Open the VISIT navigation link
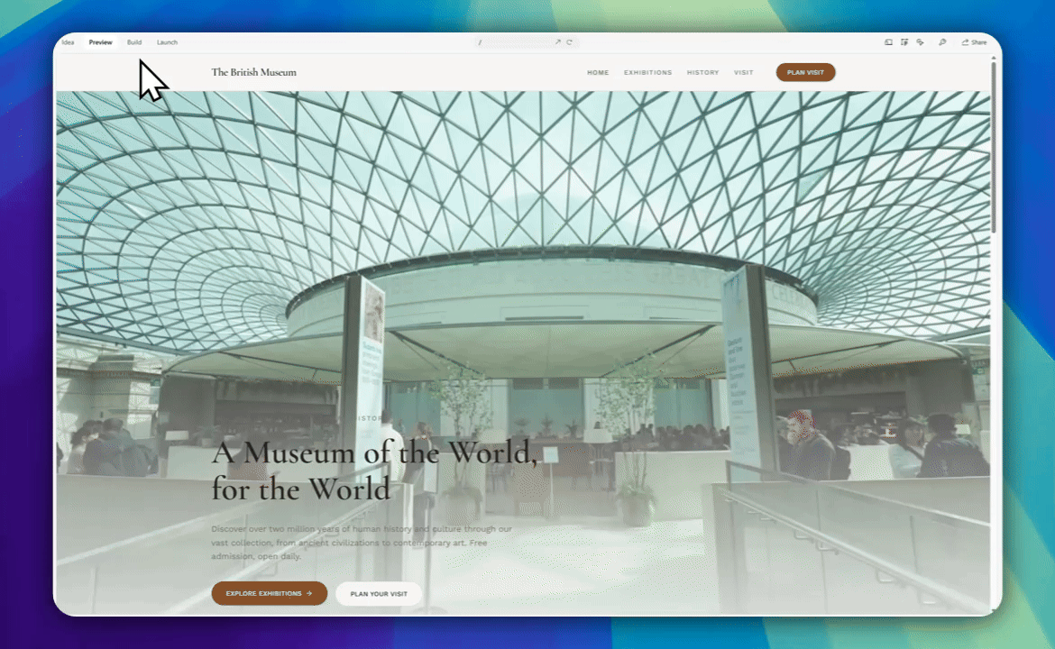 tap(744, 73)
